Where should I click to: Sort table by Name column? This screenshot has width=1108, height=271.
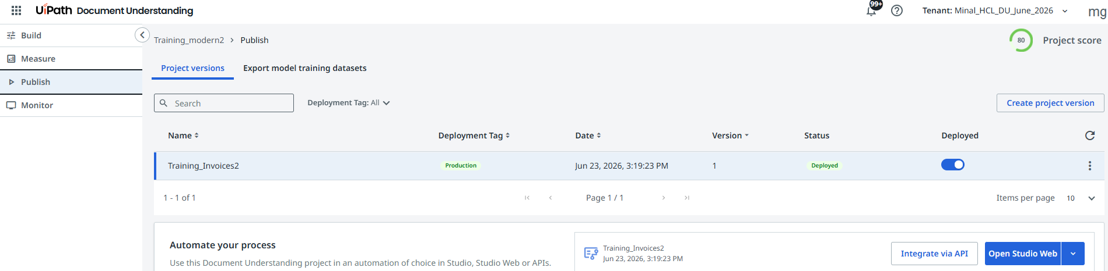[x=183, y=135]
